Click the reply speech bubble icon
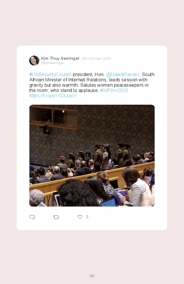 coord(32,217)
